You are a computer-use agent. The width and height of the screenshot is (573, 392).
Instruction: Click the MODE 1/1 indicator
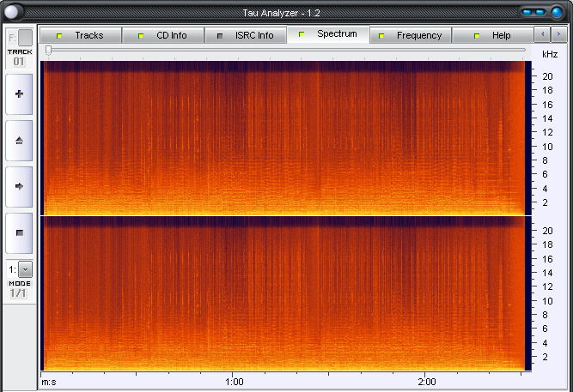coord(19,289)
